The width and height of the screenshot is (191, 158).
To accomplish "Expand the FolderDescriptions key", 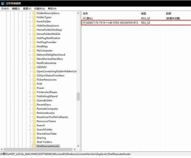I will click(x=30, y=13).
